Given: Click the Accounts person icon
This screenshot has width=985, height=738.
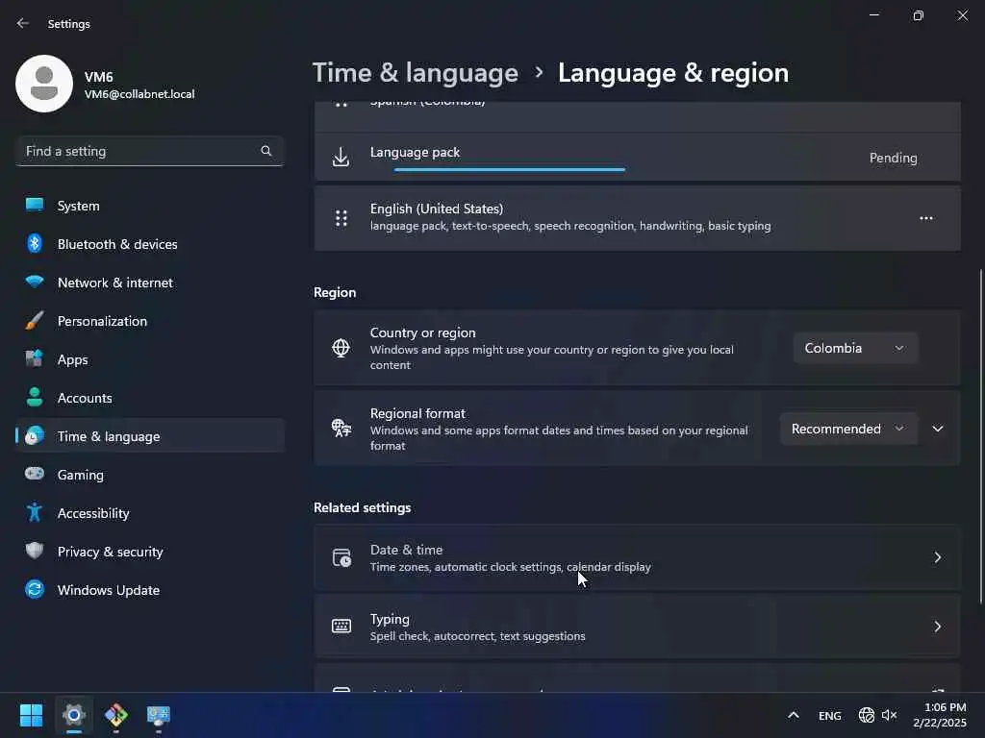Looking at the screenshot, I should click(35, 397).
